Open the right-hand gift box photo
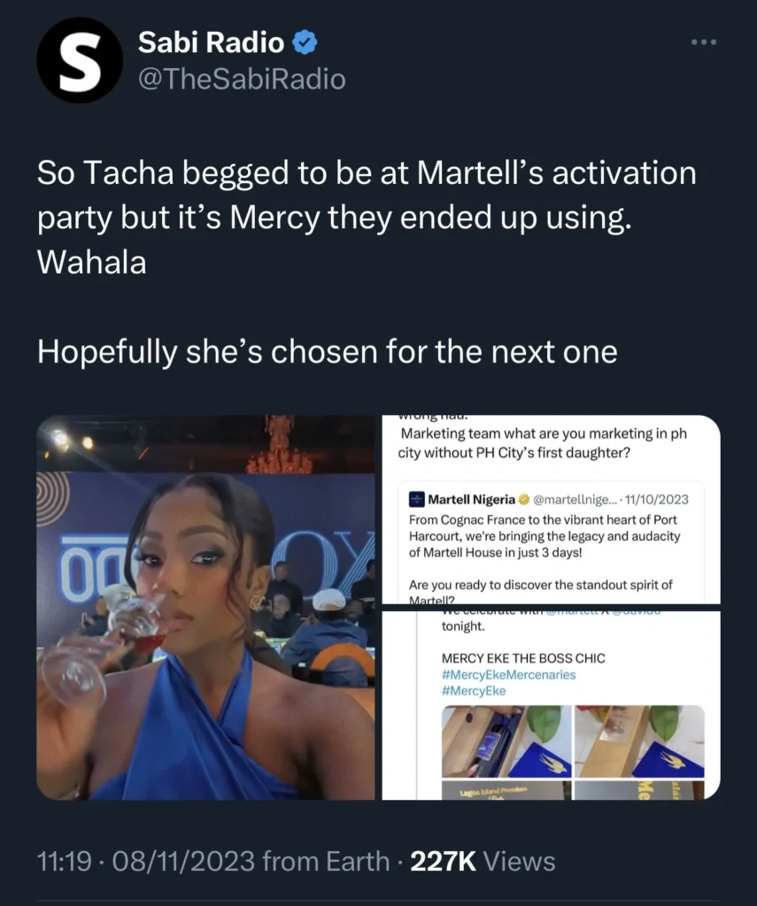The width and height of the screenshot is (757, 906). tap(638, 741)
